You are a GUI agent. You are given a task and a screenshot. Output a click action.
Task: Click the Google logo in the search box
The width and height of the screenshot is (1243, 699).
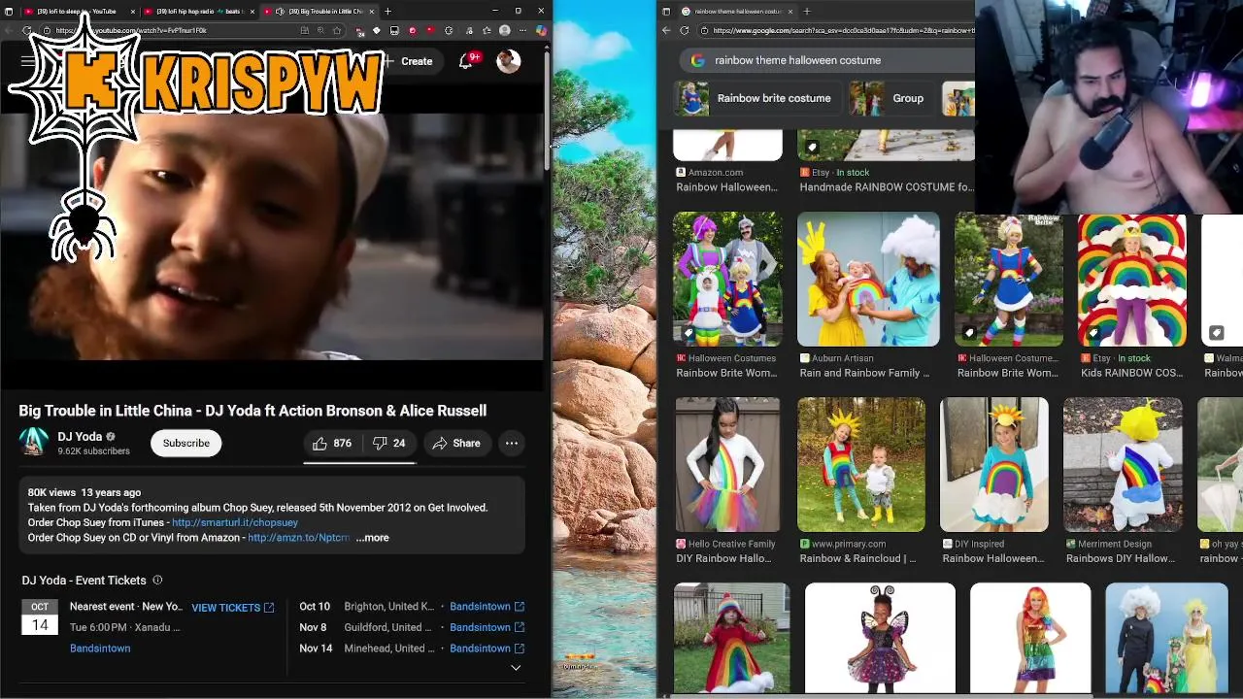tap(697, 60)
